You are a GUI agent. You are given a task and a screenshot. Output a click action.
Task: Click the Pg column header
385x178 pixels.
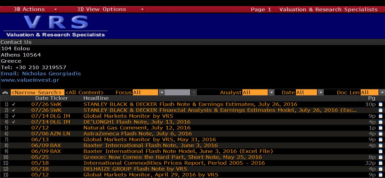click(372, 98)
